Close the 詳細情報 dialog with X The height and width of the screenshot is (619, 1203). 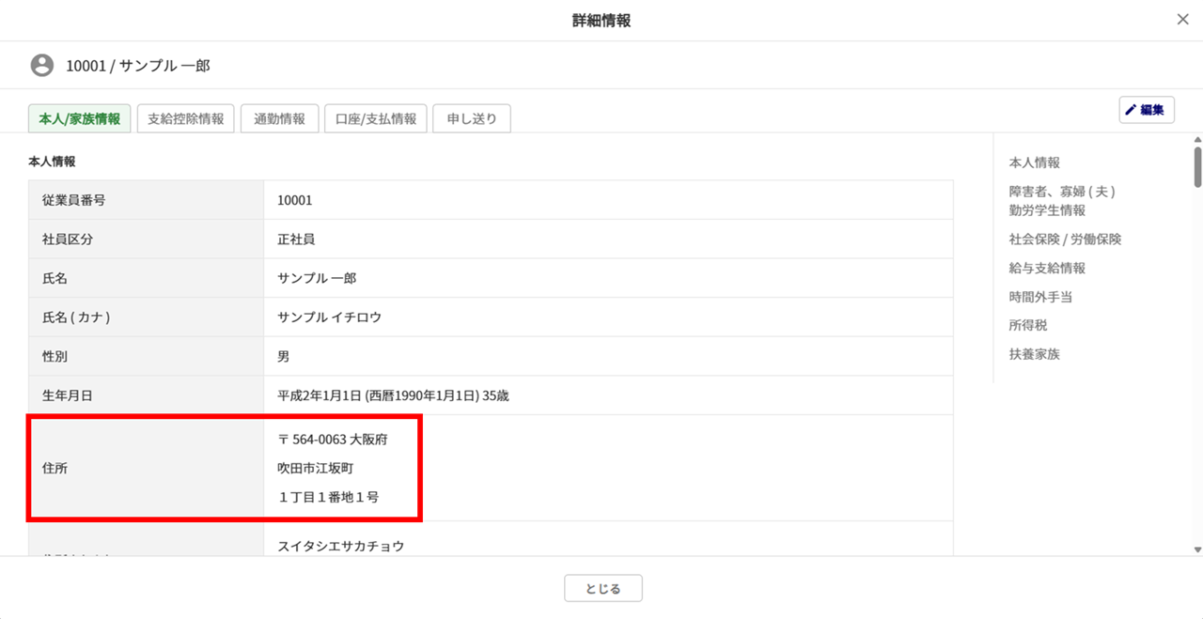point(1182,20)
